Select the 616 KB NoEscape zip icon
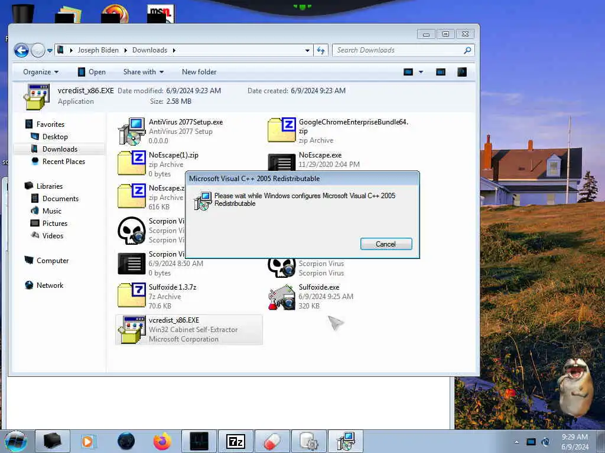The width and height of the screenshot is (605, 453). click(132, 196)
